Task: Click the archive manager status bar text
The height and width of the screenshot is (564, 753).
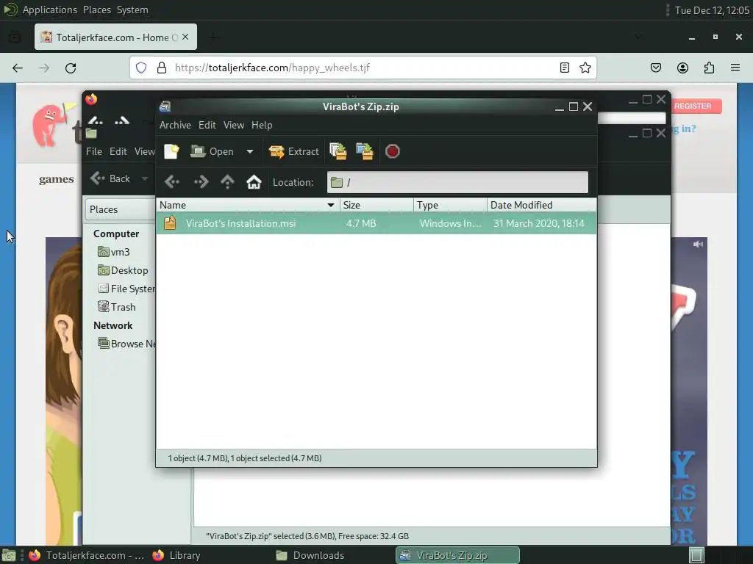Action: pyautogui.click(x=245, y=458)
